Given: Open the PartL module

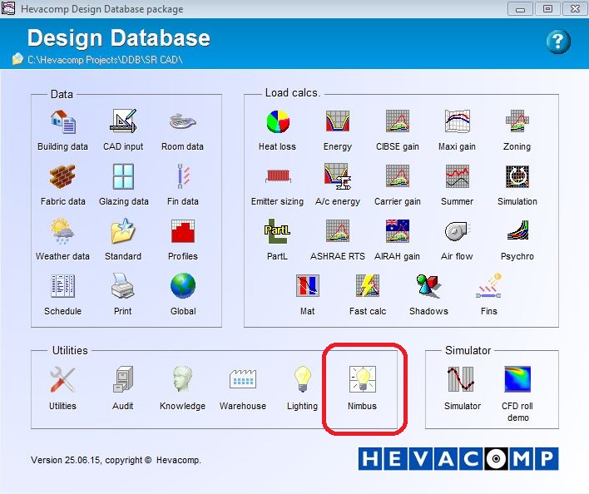Looking at the screenshot, I should pos(277,231).
